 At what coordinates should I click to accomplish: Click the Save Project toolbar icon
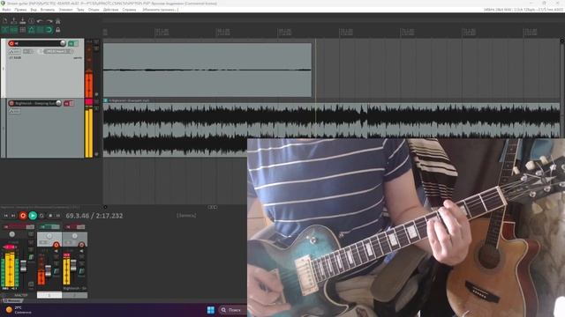click(x=23, y=21)
